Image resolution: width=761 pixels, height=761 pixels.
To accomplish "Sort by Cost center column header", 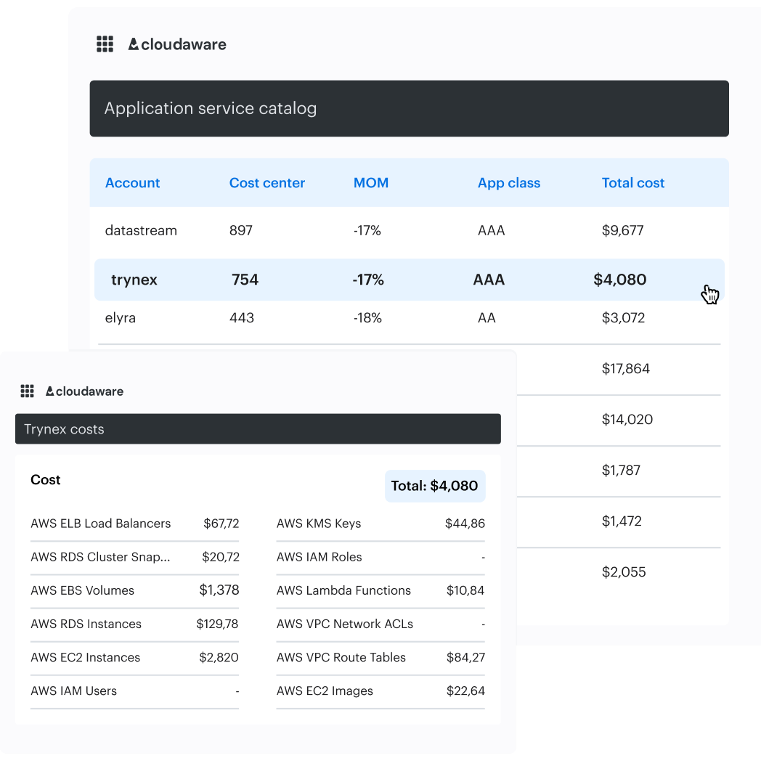I will tap(266, 183).
